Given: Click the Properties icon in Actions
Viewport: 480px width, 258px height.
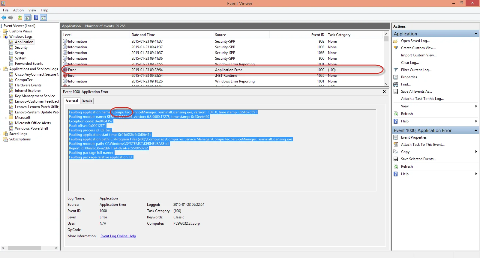Looking at the screenshot, I should (x=396, y=77).
